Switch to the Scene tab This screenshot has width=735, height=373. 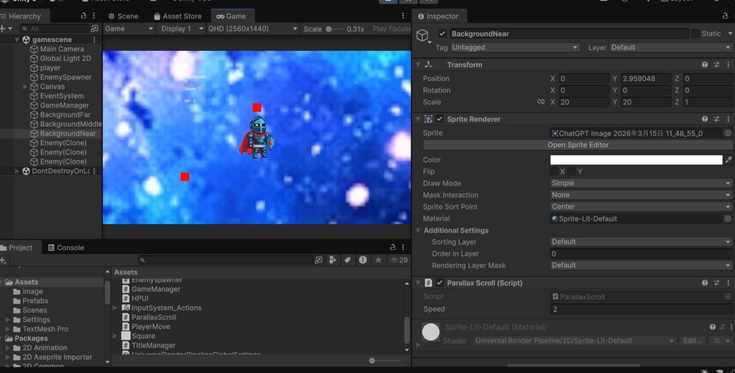click(x=123, y=16)
